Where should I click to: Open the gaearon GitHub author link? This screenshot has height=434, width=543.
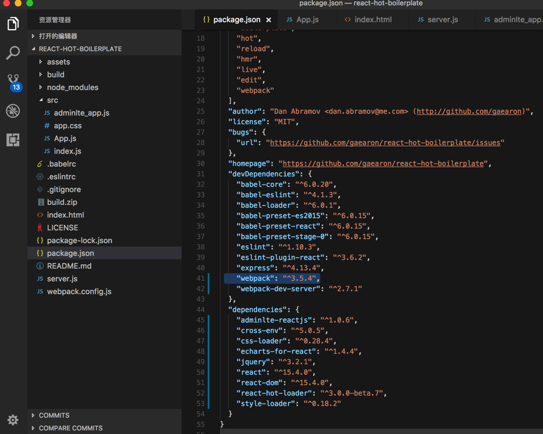tap(469, 111)
